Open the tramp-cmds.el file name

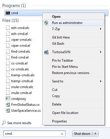[22, 81]
